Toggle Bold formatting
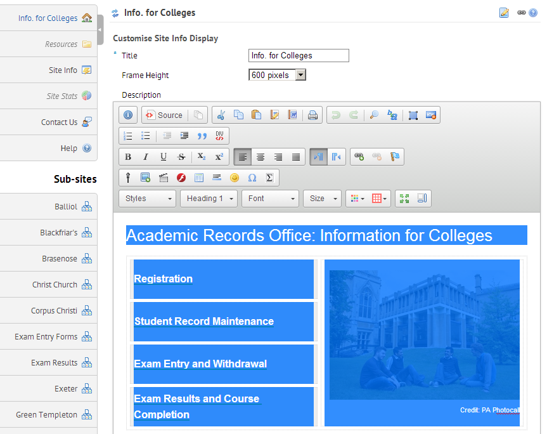 [x=128, y=157]
